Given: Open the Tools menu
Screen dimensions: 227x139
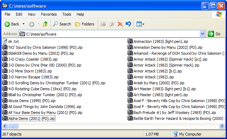Looking at the screenshot, I should pyautogui.click(x=67, y=14).
